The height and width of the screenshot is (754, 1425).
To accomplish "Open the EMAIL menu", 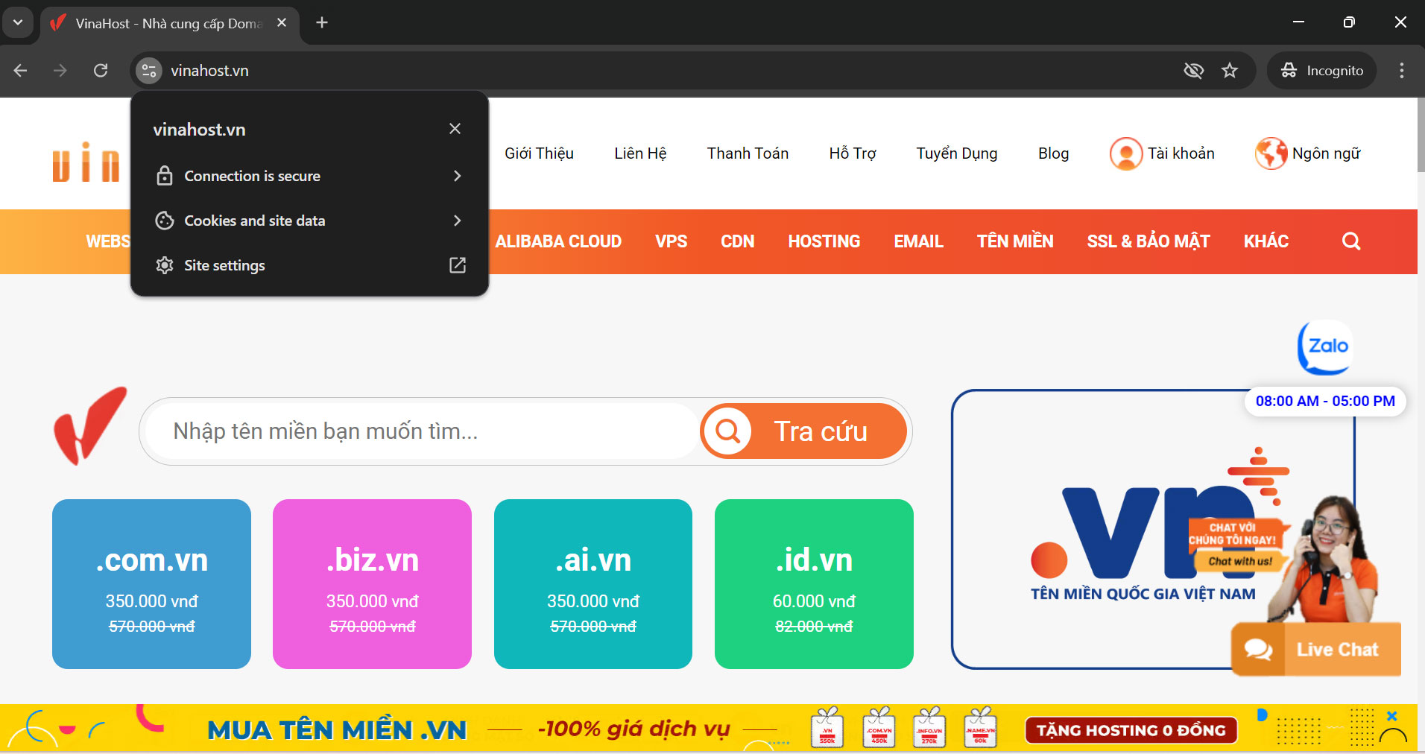I will (918, 241).
